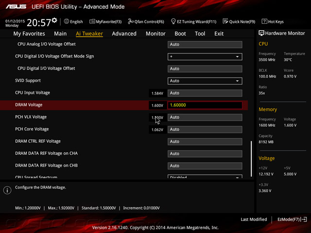Viewport: 311px width, 233px height.
Task: Click the EZ Tuning Wizard lightbulb icon
Action: (173, 21)
